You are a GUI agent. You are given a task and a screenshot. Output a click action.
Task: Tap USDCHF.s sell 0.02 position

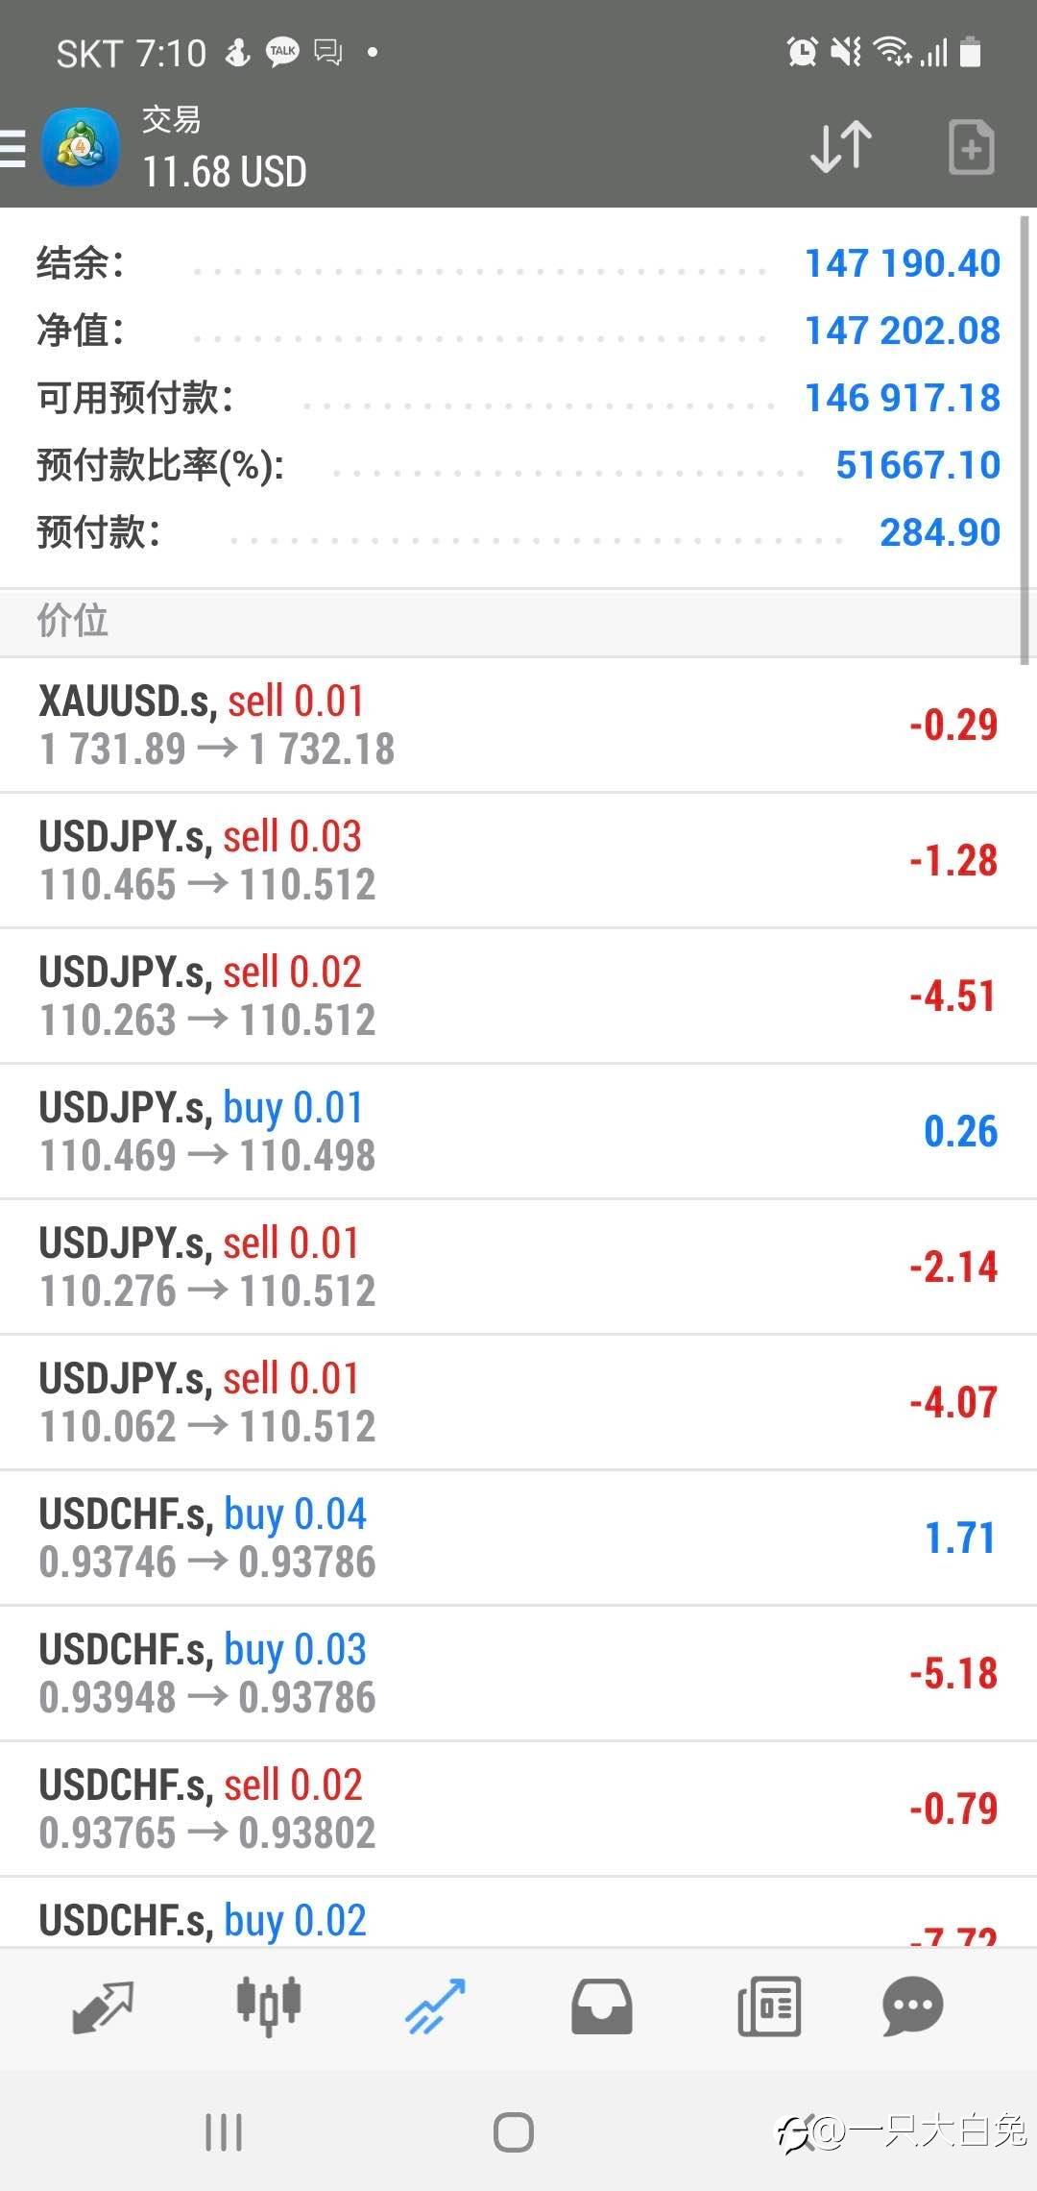coord(518,1809)
